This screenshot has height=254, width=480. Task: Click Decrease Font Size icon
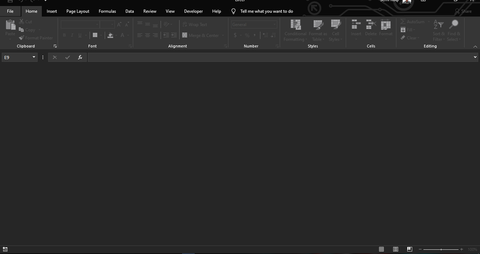[x=127, y=24]
